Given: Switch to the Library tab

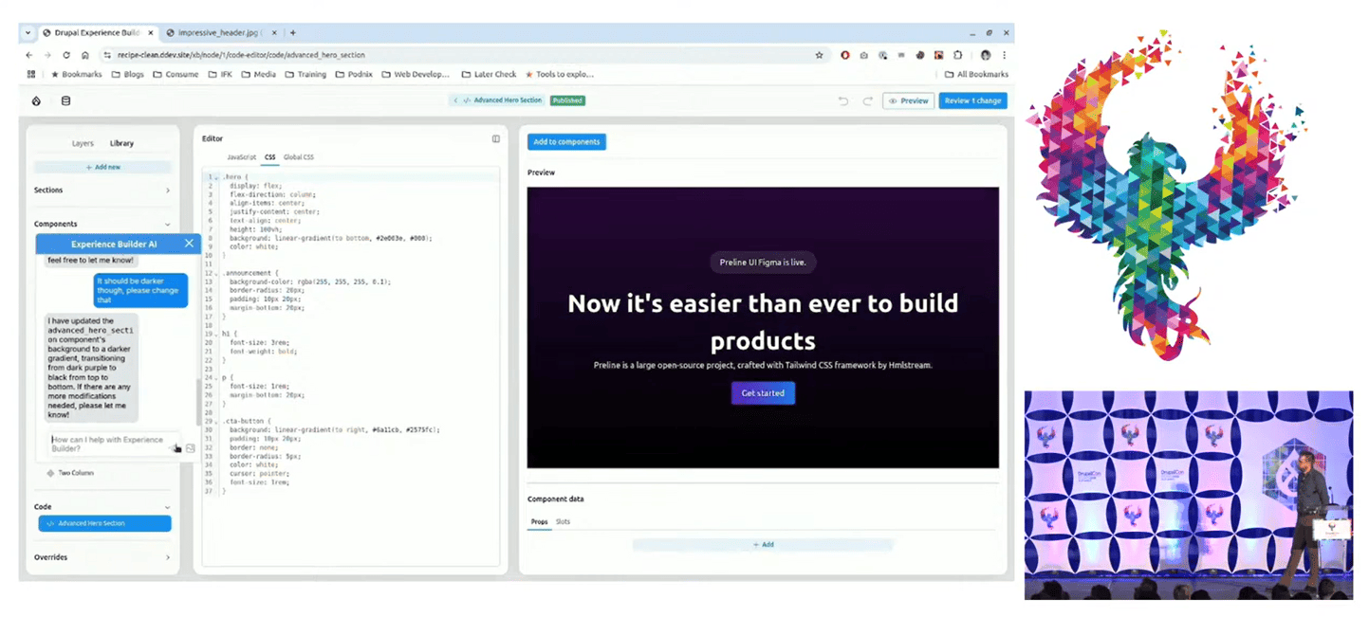Looking at the screenshot, I should [121, 143].
